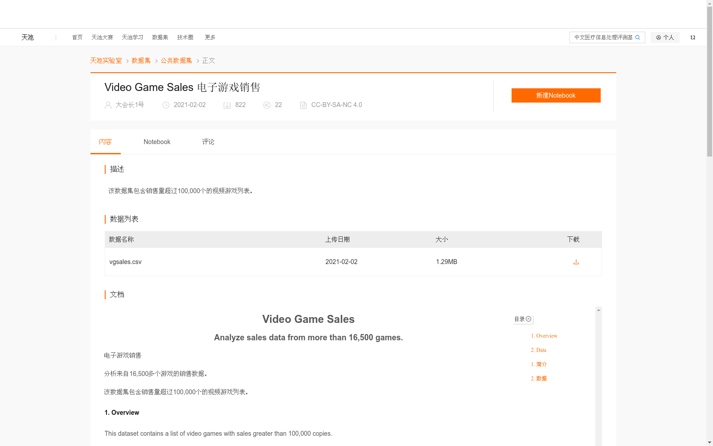Click the 2021-02-02 upload date table cell
Viewport: 713px width, 446px height.
pos(341,262)
